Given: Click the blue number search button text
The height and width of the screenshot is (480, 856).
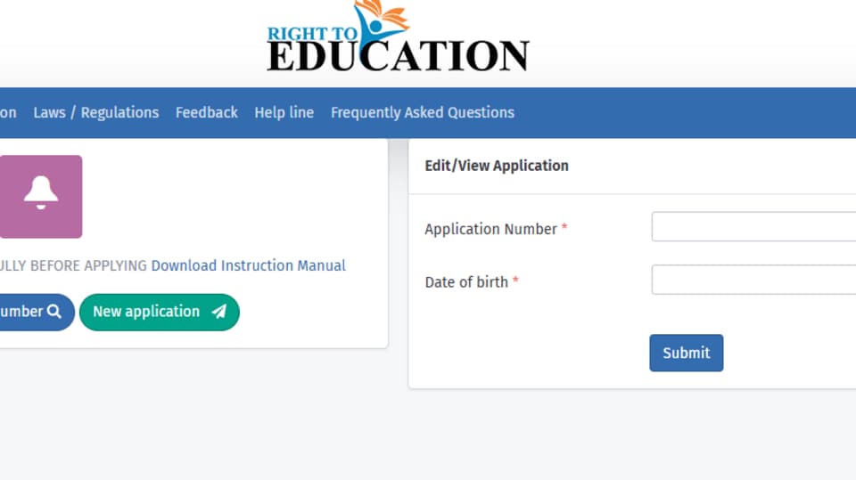Looking at the screenshot, I should 21,312.
